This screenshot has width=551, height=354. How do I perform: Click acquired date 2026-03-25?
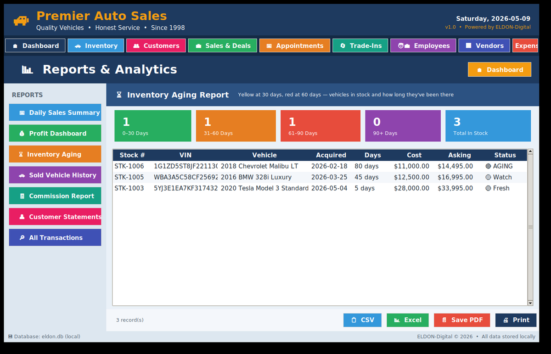pos(329,177)
